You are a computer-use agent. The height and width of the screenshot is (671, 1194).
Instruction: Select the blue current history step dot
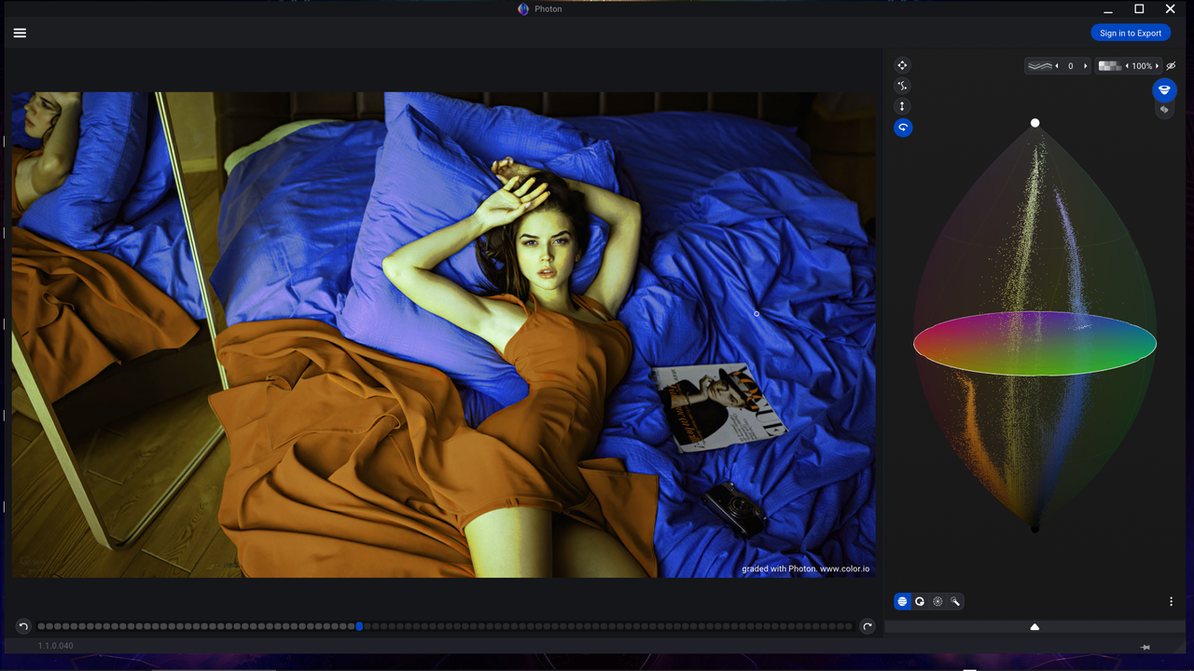point(359,626)
